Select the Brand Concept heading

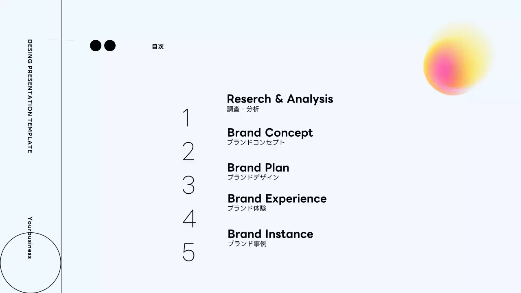[270, 133]
